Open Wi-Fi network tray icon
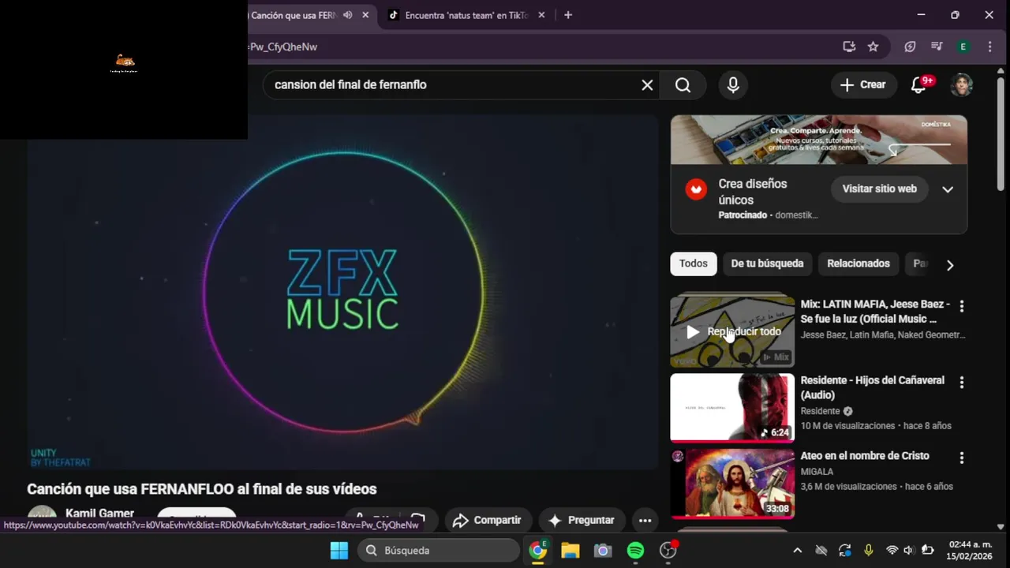The height and width of the screenshot is (568, 1010). click(x=892, y=550)
